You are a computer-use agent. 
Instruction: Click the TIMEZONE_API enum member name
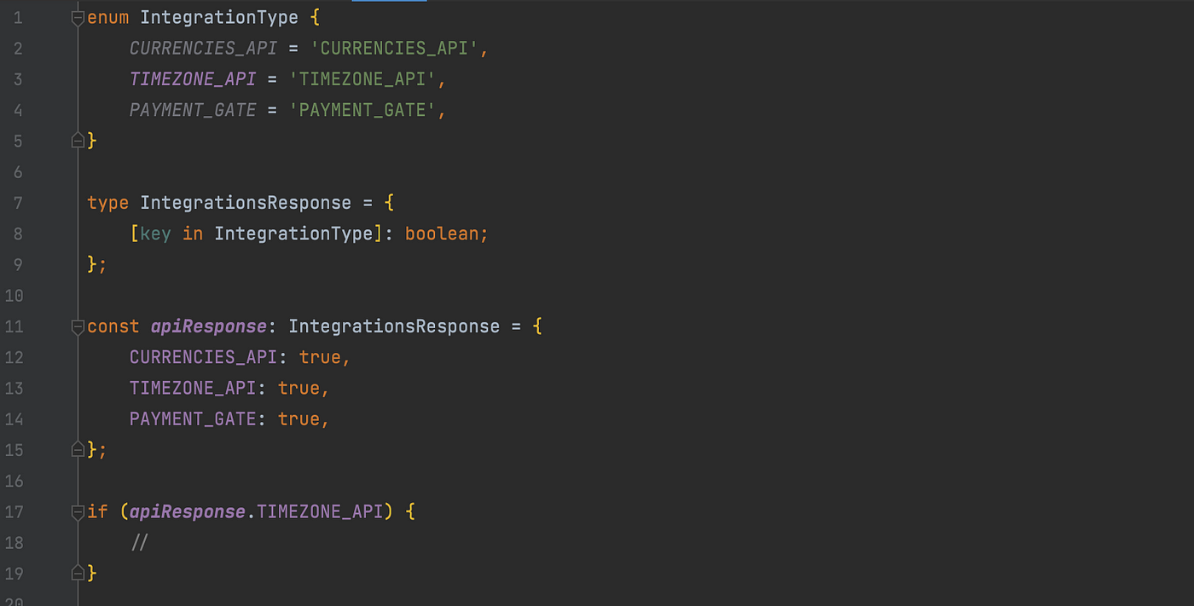click(193, 79)
